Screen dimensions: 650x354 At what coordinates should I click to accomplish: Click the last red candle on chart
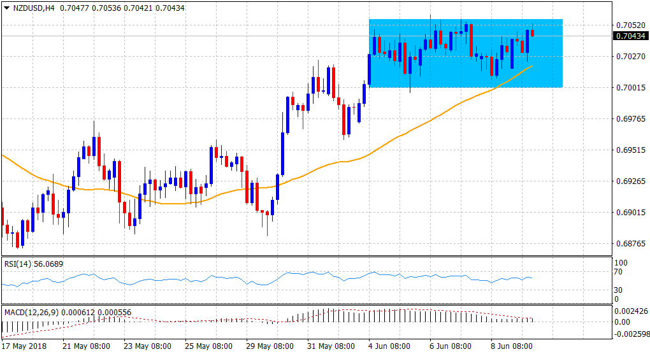(x=533, y=32)
